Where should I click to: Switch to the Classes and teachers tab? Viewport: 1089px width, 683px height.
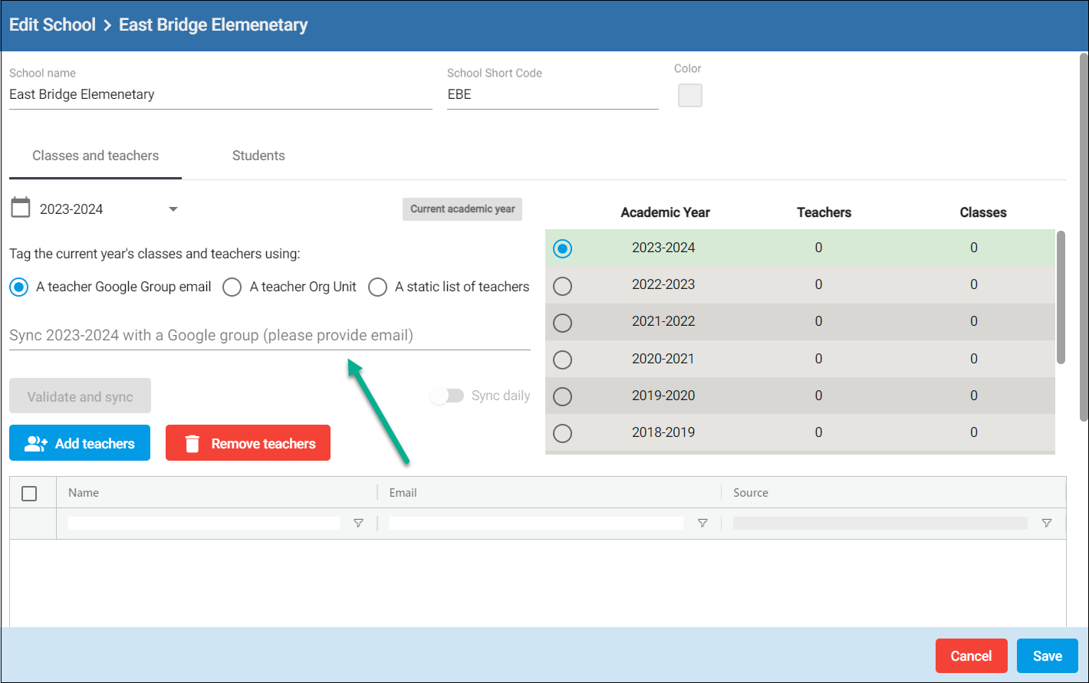click(96, 156)
